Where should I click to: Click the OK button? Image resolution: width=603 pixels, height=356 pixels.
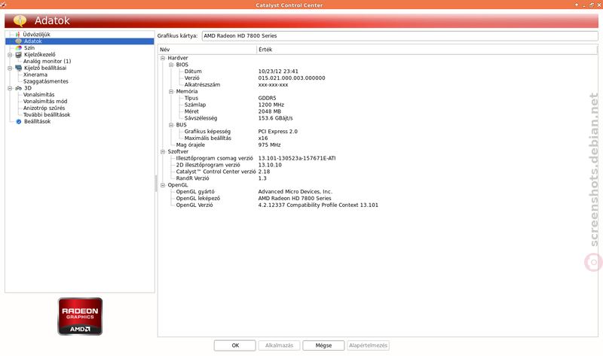[x=235, y=345]
